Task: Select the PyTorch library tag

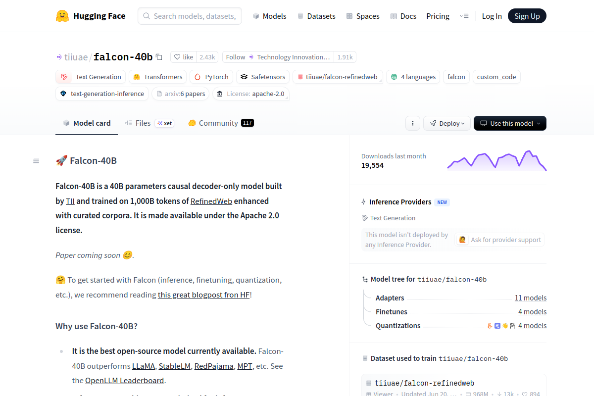Action: [x=211, y=77]
